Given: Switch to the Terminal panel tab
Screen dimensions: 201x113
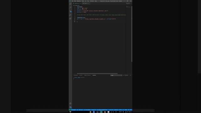Looking at the screenshot, I should tap(94, 75).
